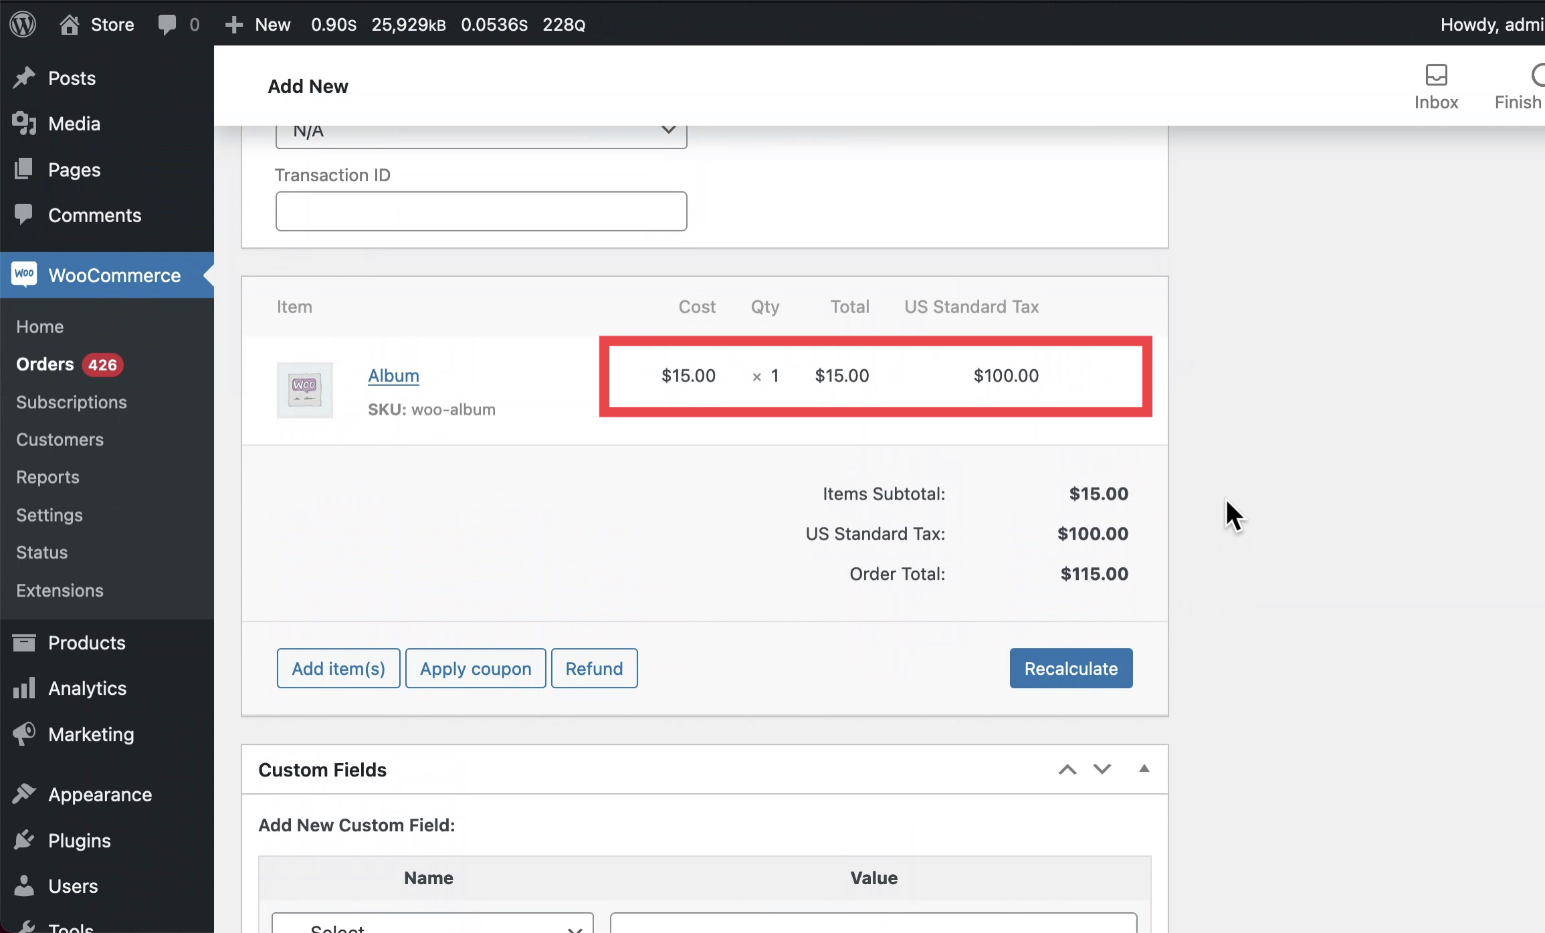Move the Custom Fields panel down

1102,770
